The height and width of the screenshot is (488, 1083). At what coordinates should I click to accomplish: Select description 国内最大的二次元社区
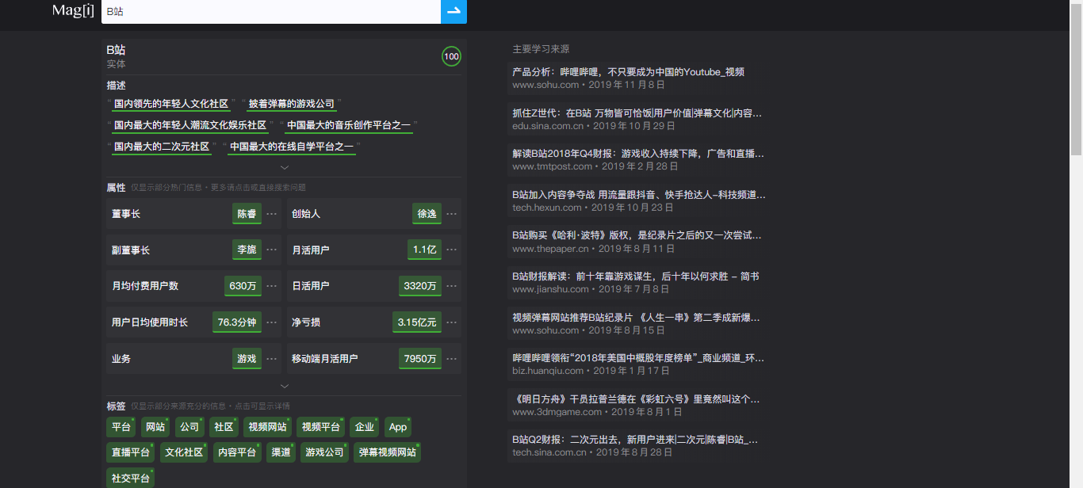pos(162,147)
